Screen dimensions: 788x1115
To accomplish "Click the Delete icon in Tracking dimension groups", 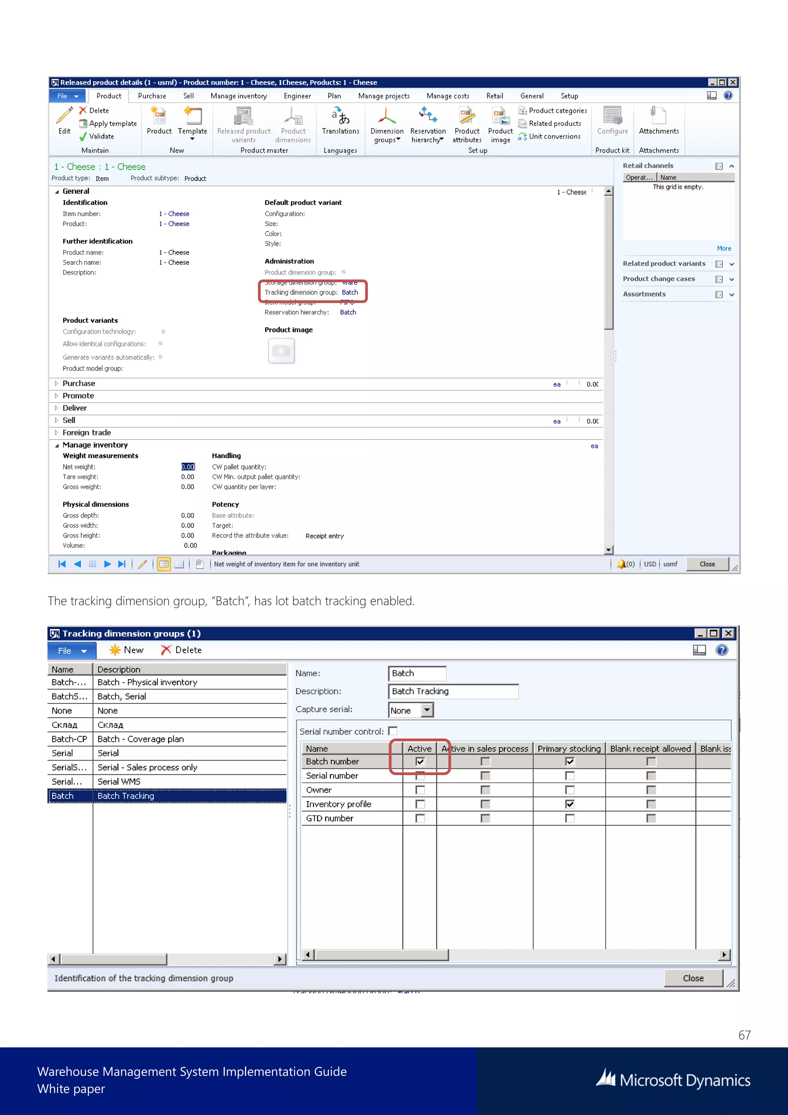I will (x=166, y=650).
